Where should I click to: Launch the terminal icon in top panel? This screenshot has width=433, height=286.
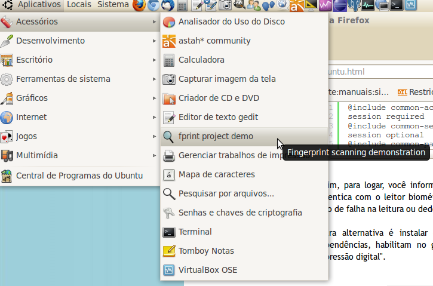[396, 6]
